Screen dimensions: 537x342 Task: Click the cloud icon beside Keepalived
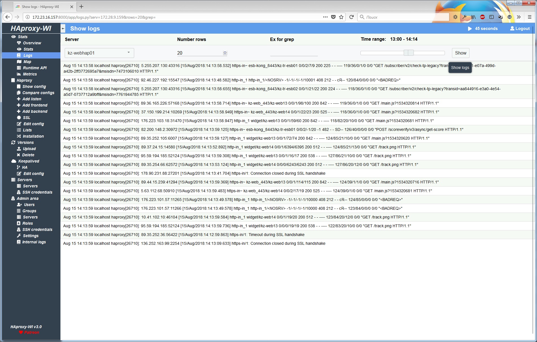pos(14,161)
